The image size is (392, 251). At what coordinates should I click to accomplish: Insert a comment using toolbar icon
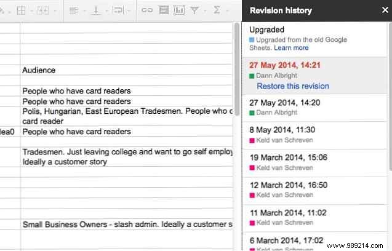coord(164,10)
